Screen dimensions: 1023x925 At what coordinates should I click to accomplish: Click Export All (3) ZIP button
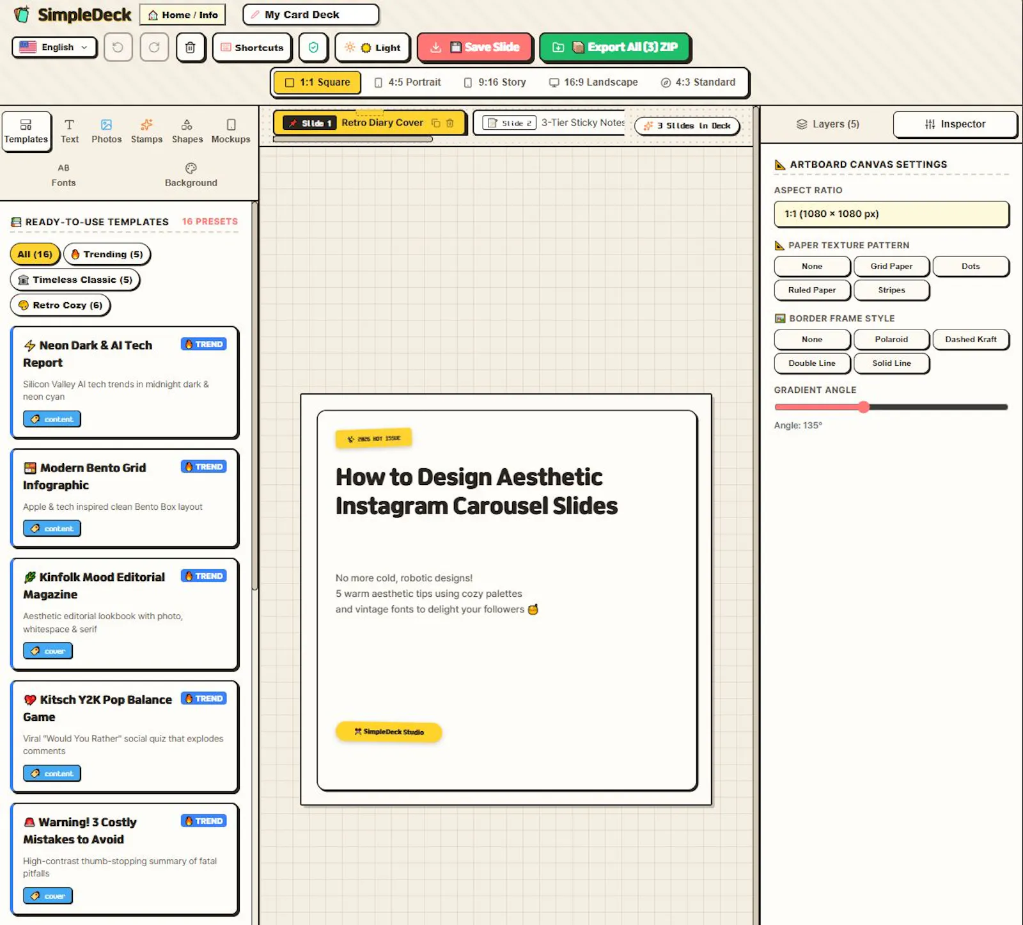pos(614,47)
